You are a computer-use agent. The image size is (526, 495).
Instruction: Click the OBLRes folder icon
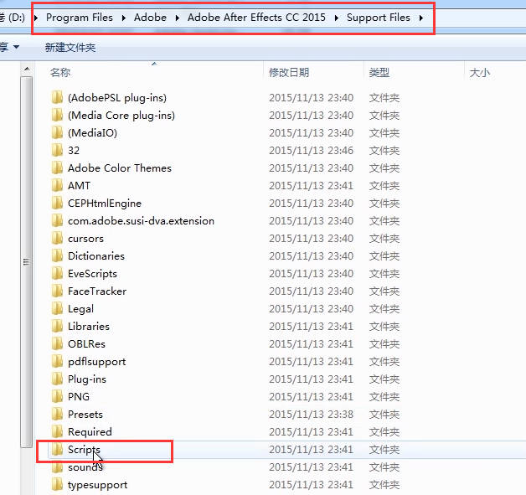(57, 343)
